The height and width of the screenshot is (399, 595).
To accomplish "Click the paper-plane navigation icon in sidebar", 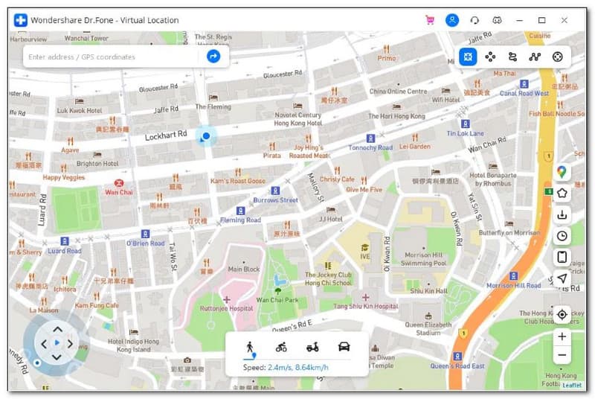I will (562, 278).
